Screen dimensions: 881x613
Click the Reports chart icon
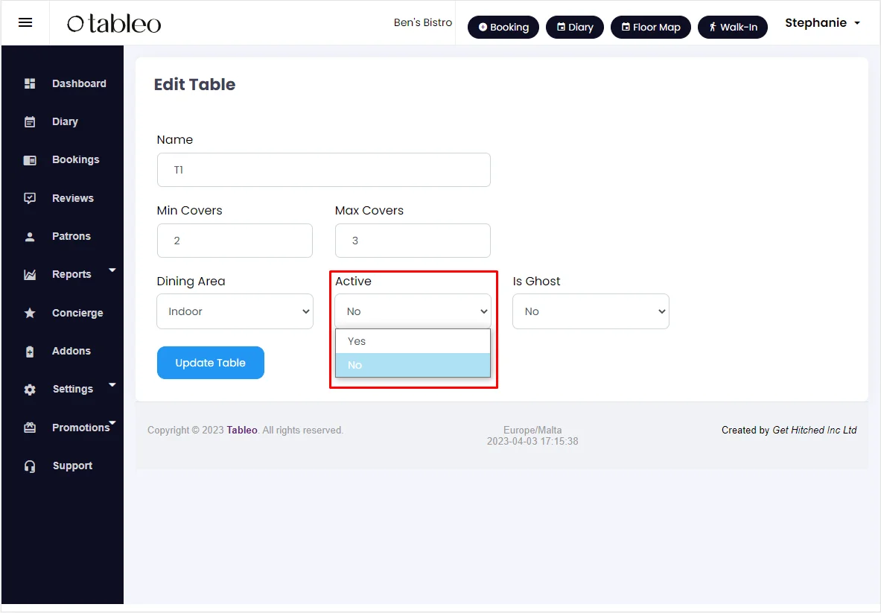pyautogui.click(x=30, y=275)
